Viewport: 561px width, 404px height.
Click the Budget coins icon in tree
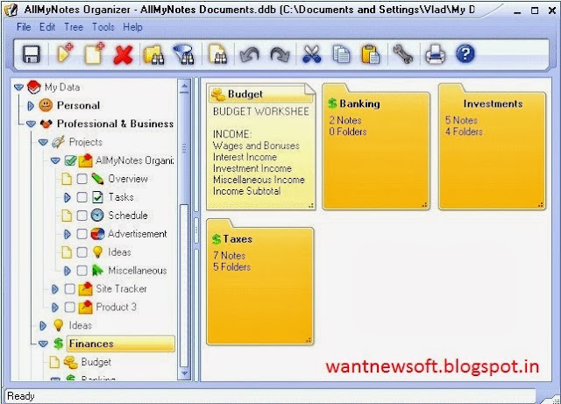(x=70, y=362)
